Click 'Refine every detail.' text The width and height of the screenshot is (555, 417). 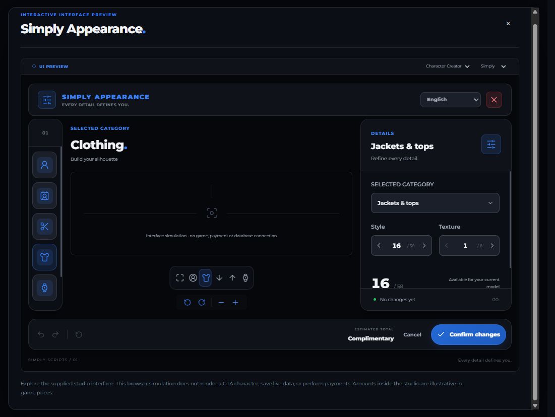coord(395,159)
